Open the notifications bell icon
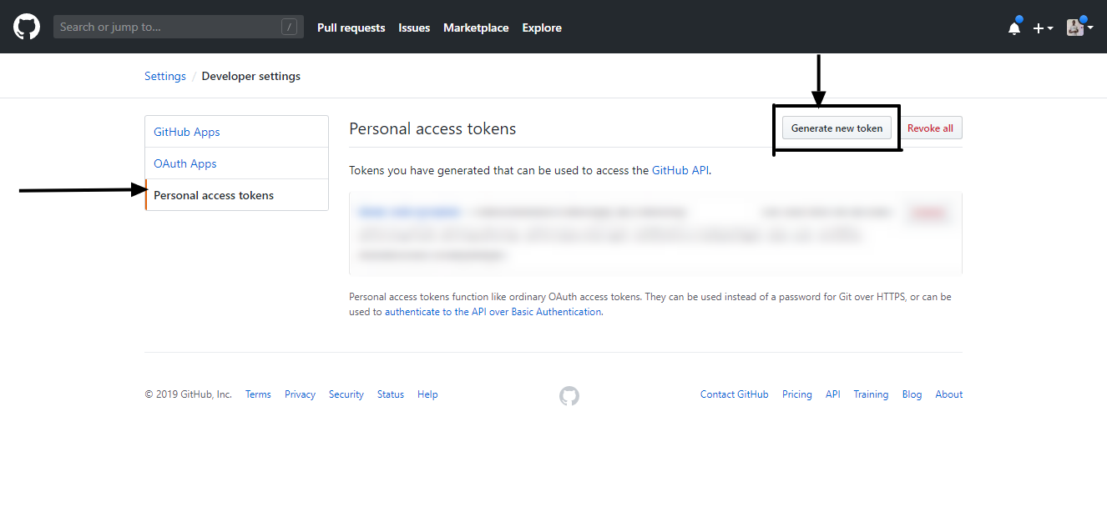 point(1014,28)
